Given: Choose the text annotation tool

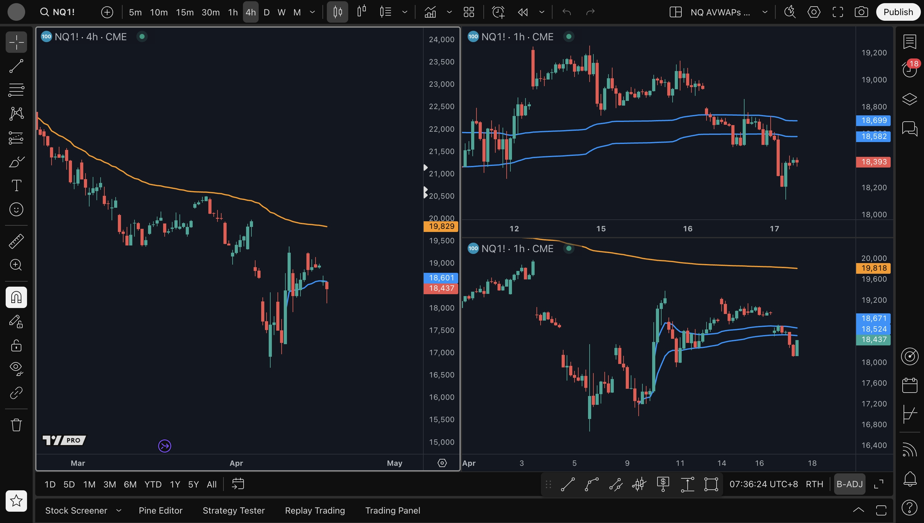Looking at the screenshot, I should (x=16, y=185).
